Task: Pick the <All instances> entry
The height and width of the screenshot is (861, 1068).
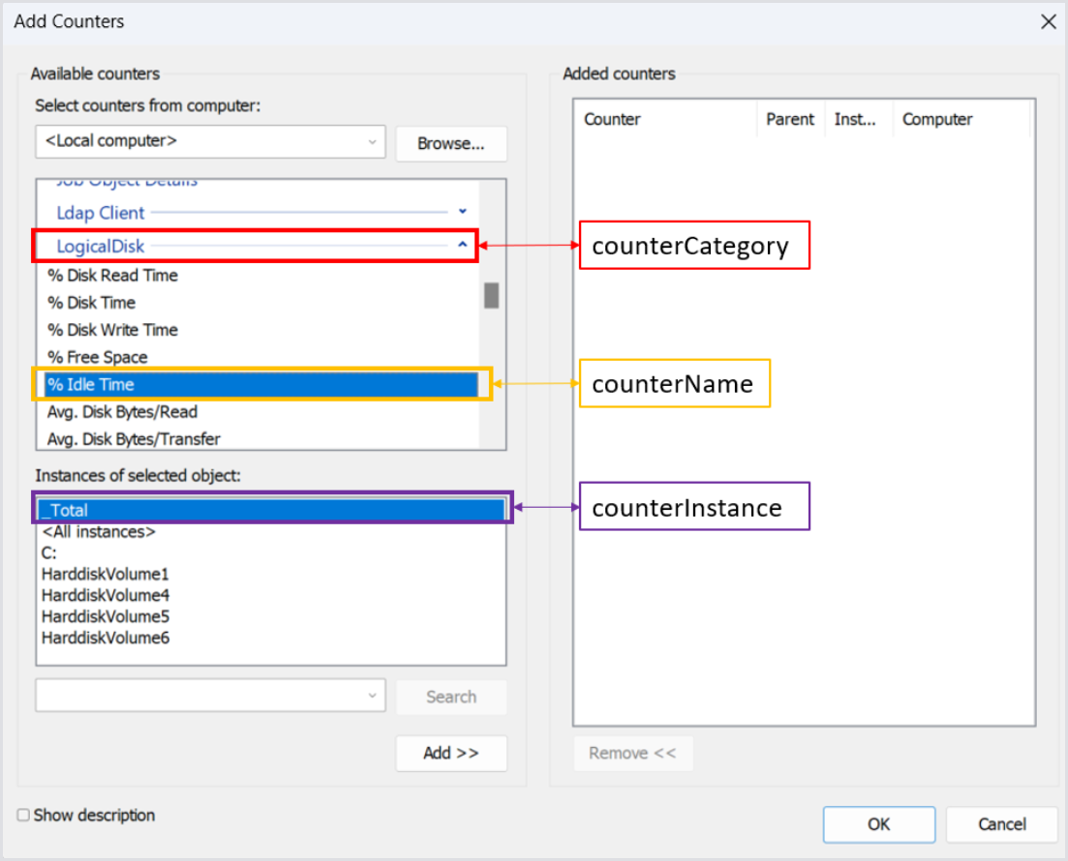Action: tap(98, 532)
